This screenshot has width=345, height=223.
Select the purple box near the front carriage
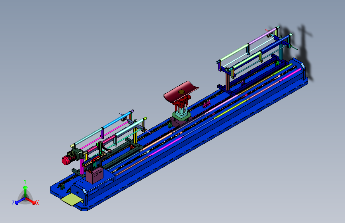(95, 175)
